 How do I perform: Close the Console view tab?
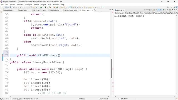pyautogui.click(x=123, y=10)
